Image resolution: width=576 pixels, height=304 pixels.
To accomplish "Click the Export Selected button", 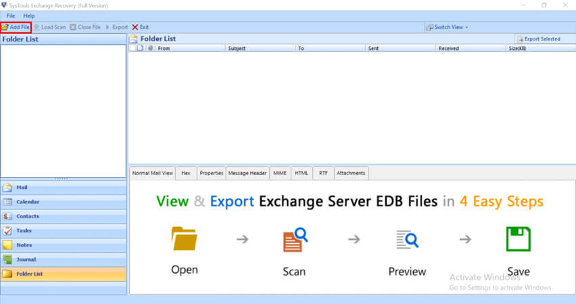I will [x=539, y=39].
